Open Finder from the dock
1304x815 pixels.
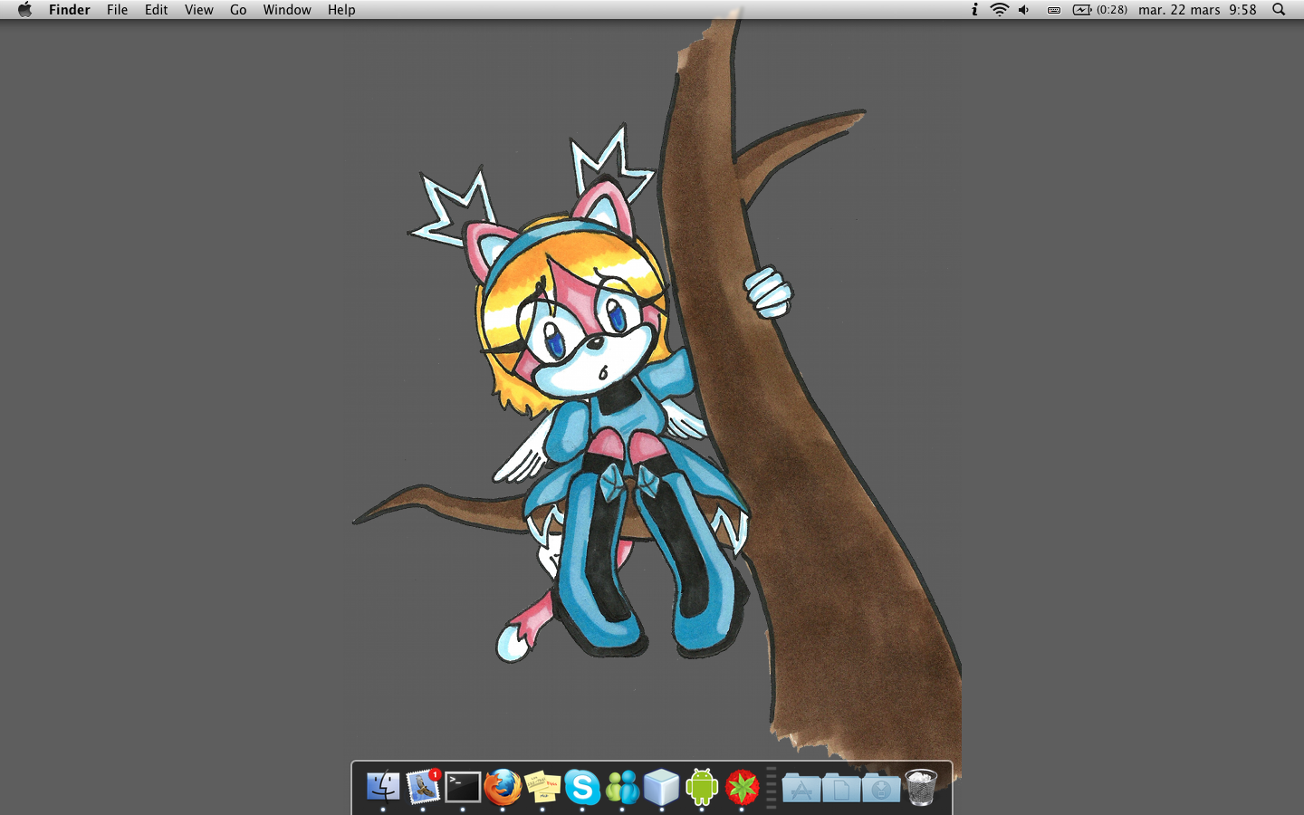tap(383, 787)
